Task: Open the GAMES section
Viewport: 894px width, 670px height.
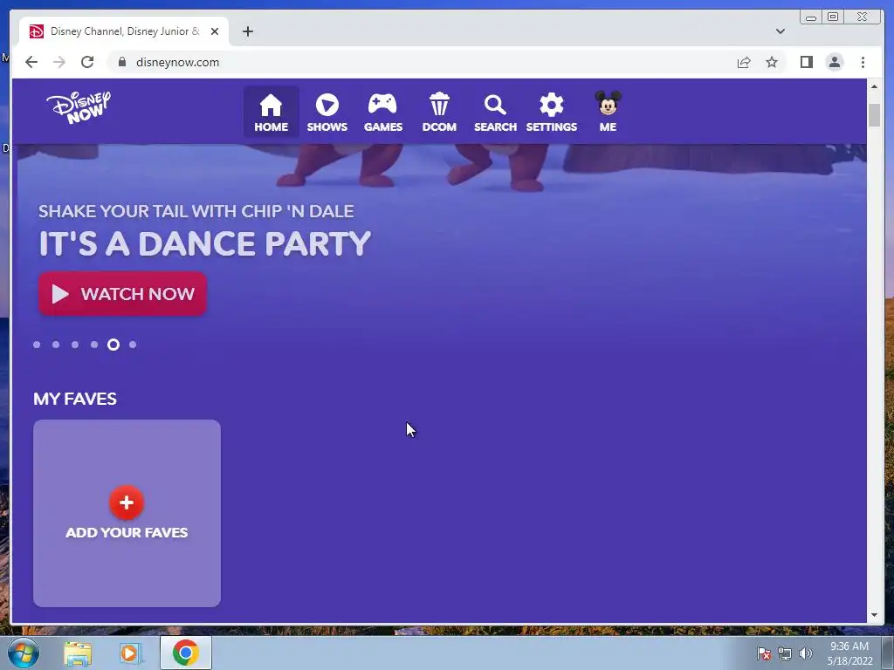Action: pyautogui.click(x=382, y=112)
